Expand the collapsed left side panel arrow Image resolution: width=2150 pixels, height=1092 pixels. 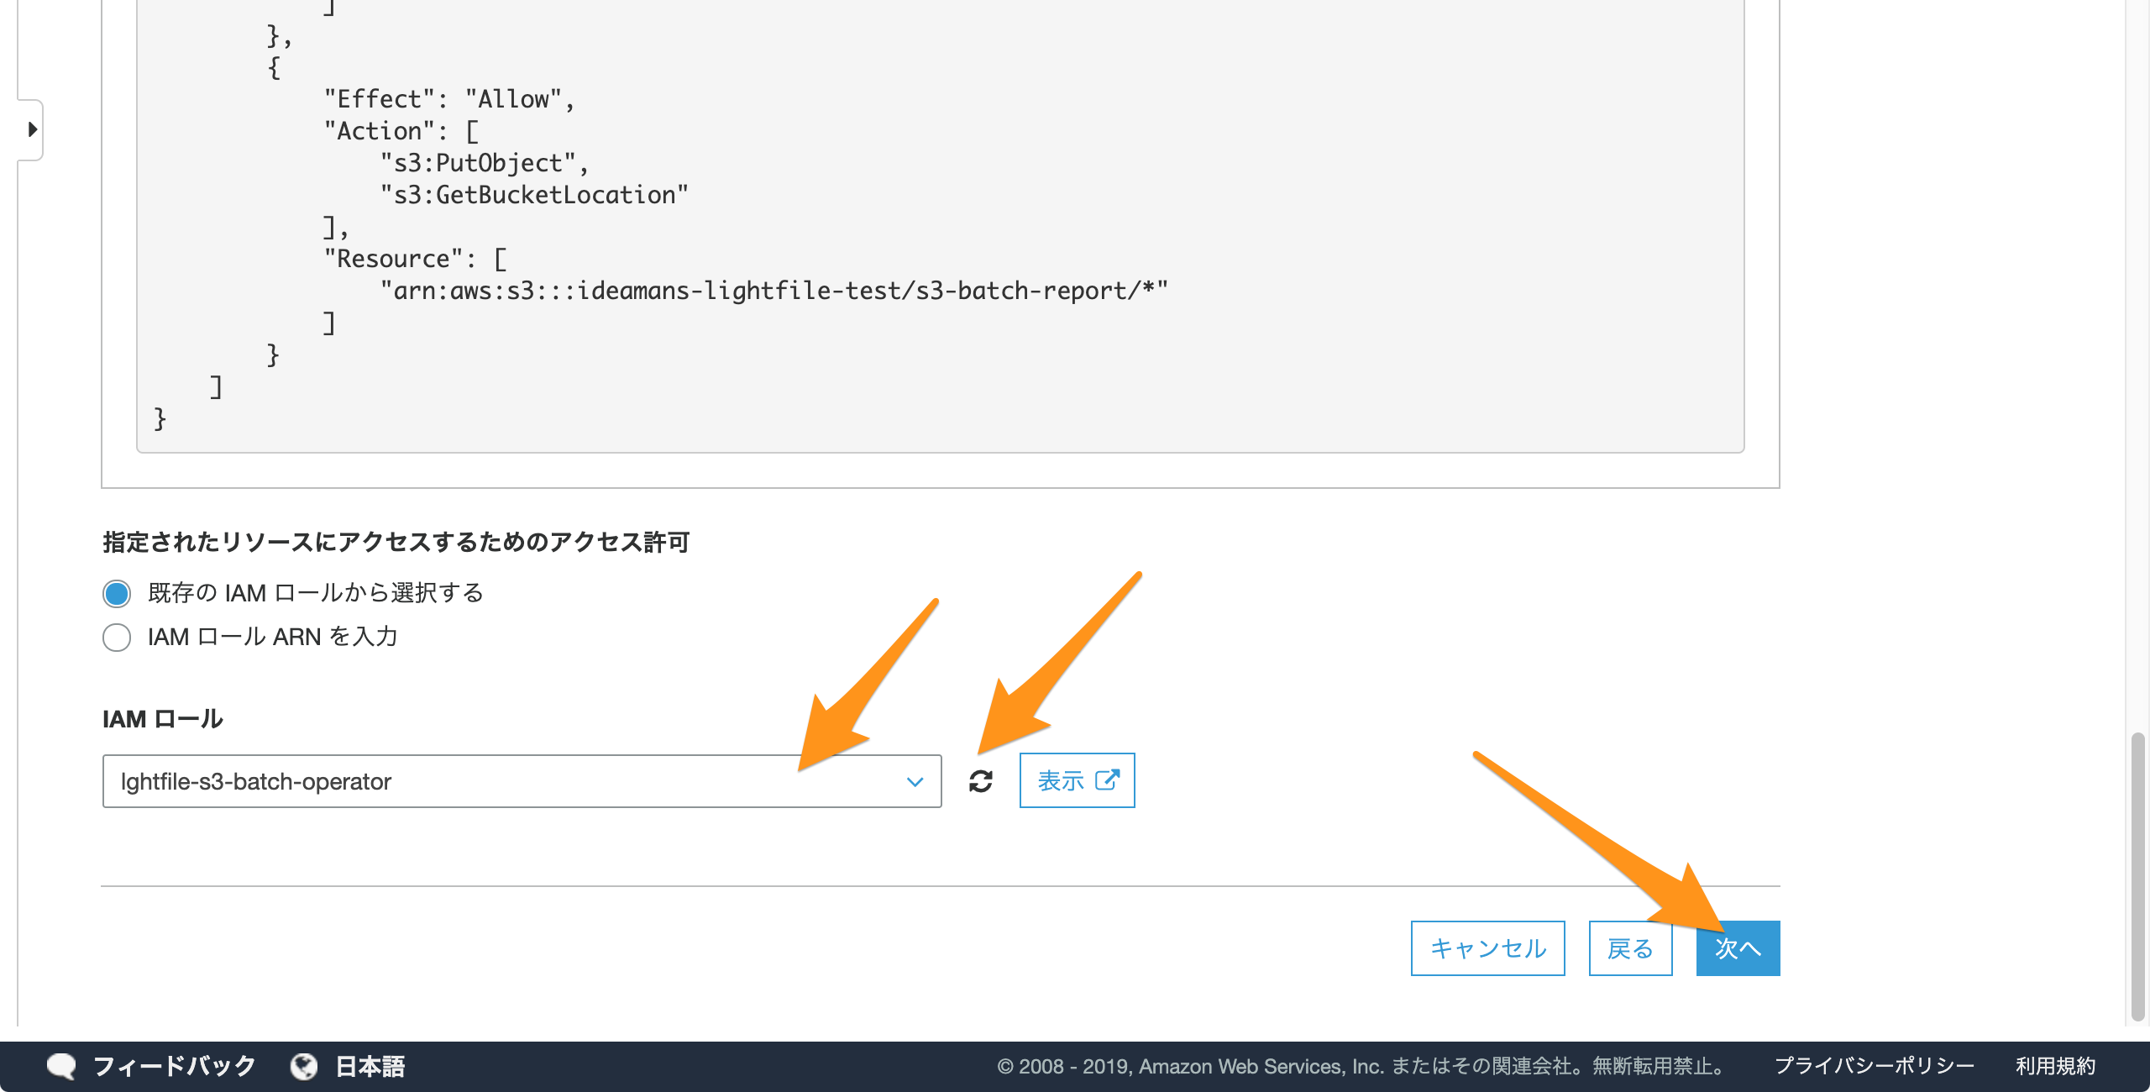(x=32, y=129)
